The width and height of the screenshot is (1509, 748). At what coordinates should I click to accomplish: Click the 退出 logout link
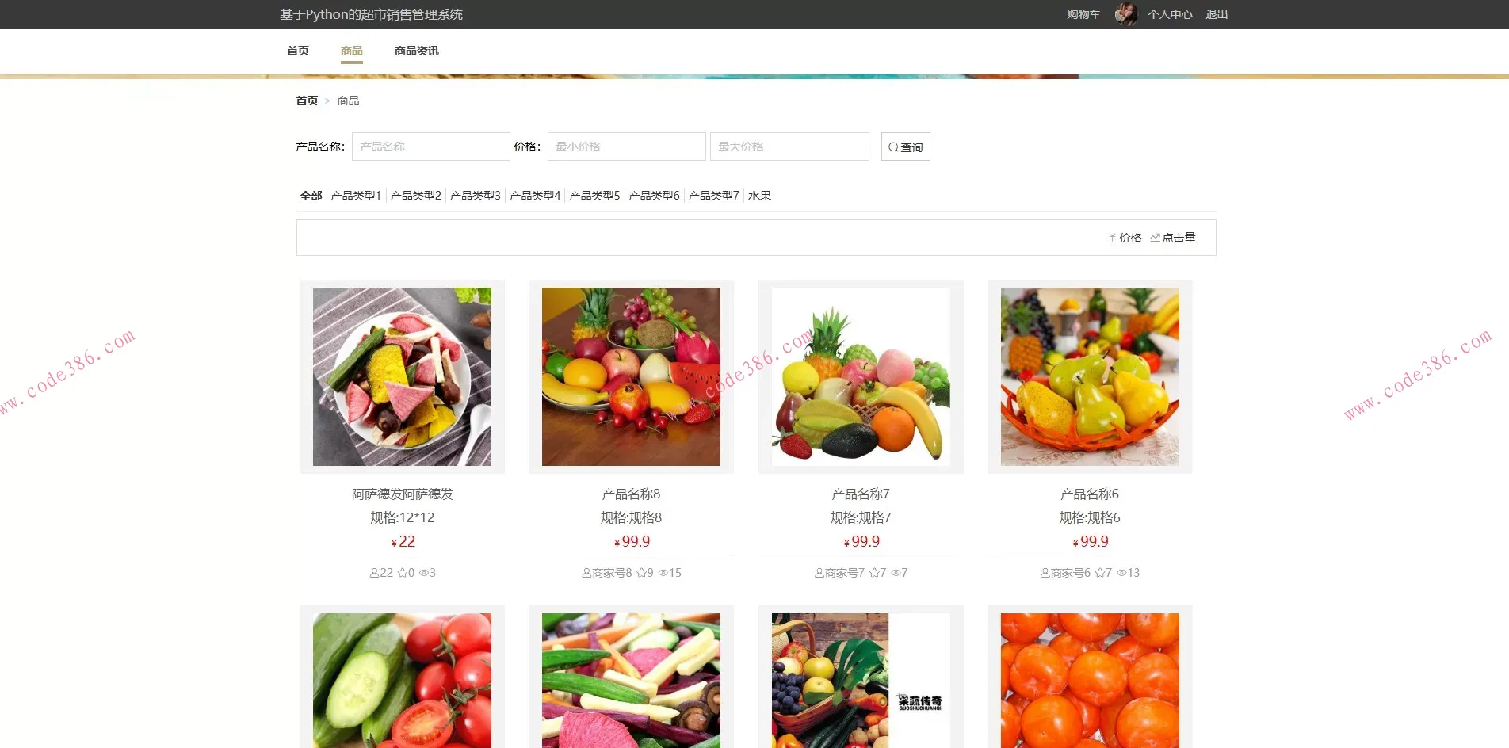[x=1216, y=13]
